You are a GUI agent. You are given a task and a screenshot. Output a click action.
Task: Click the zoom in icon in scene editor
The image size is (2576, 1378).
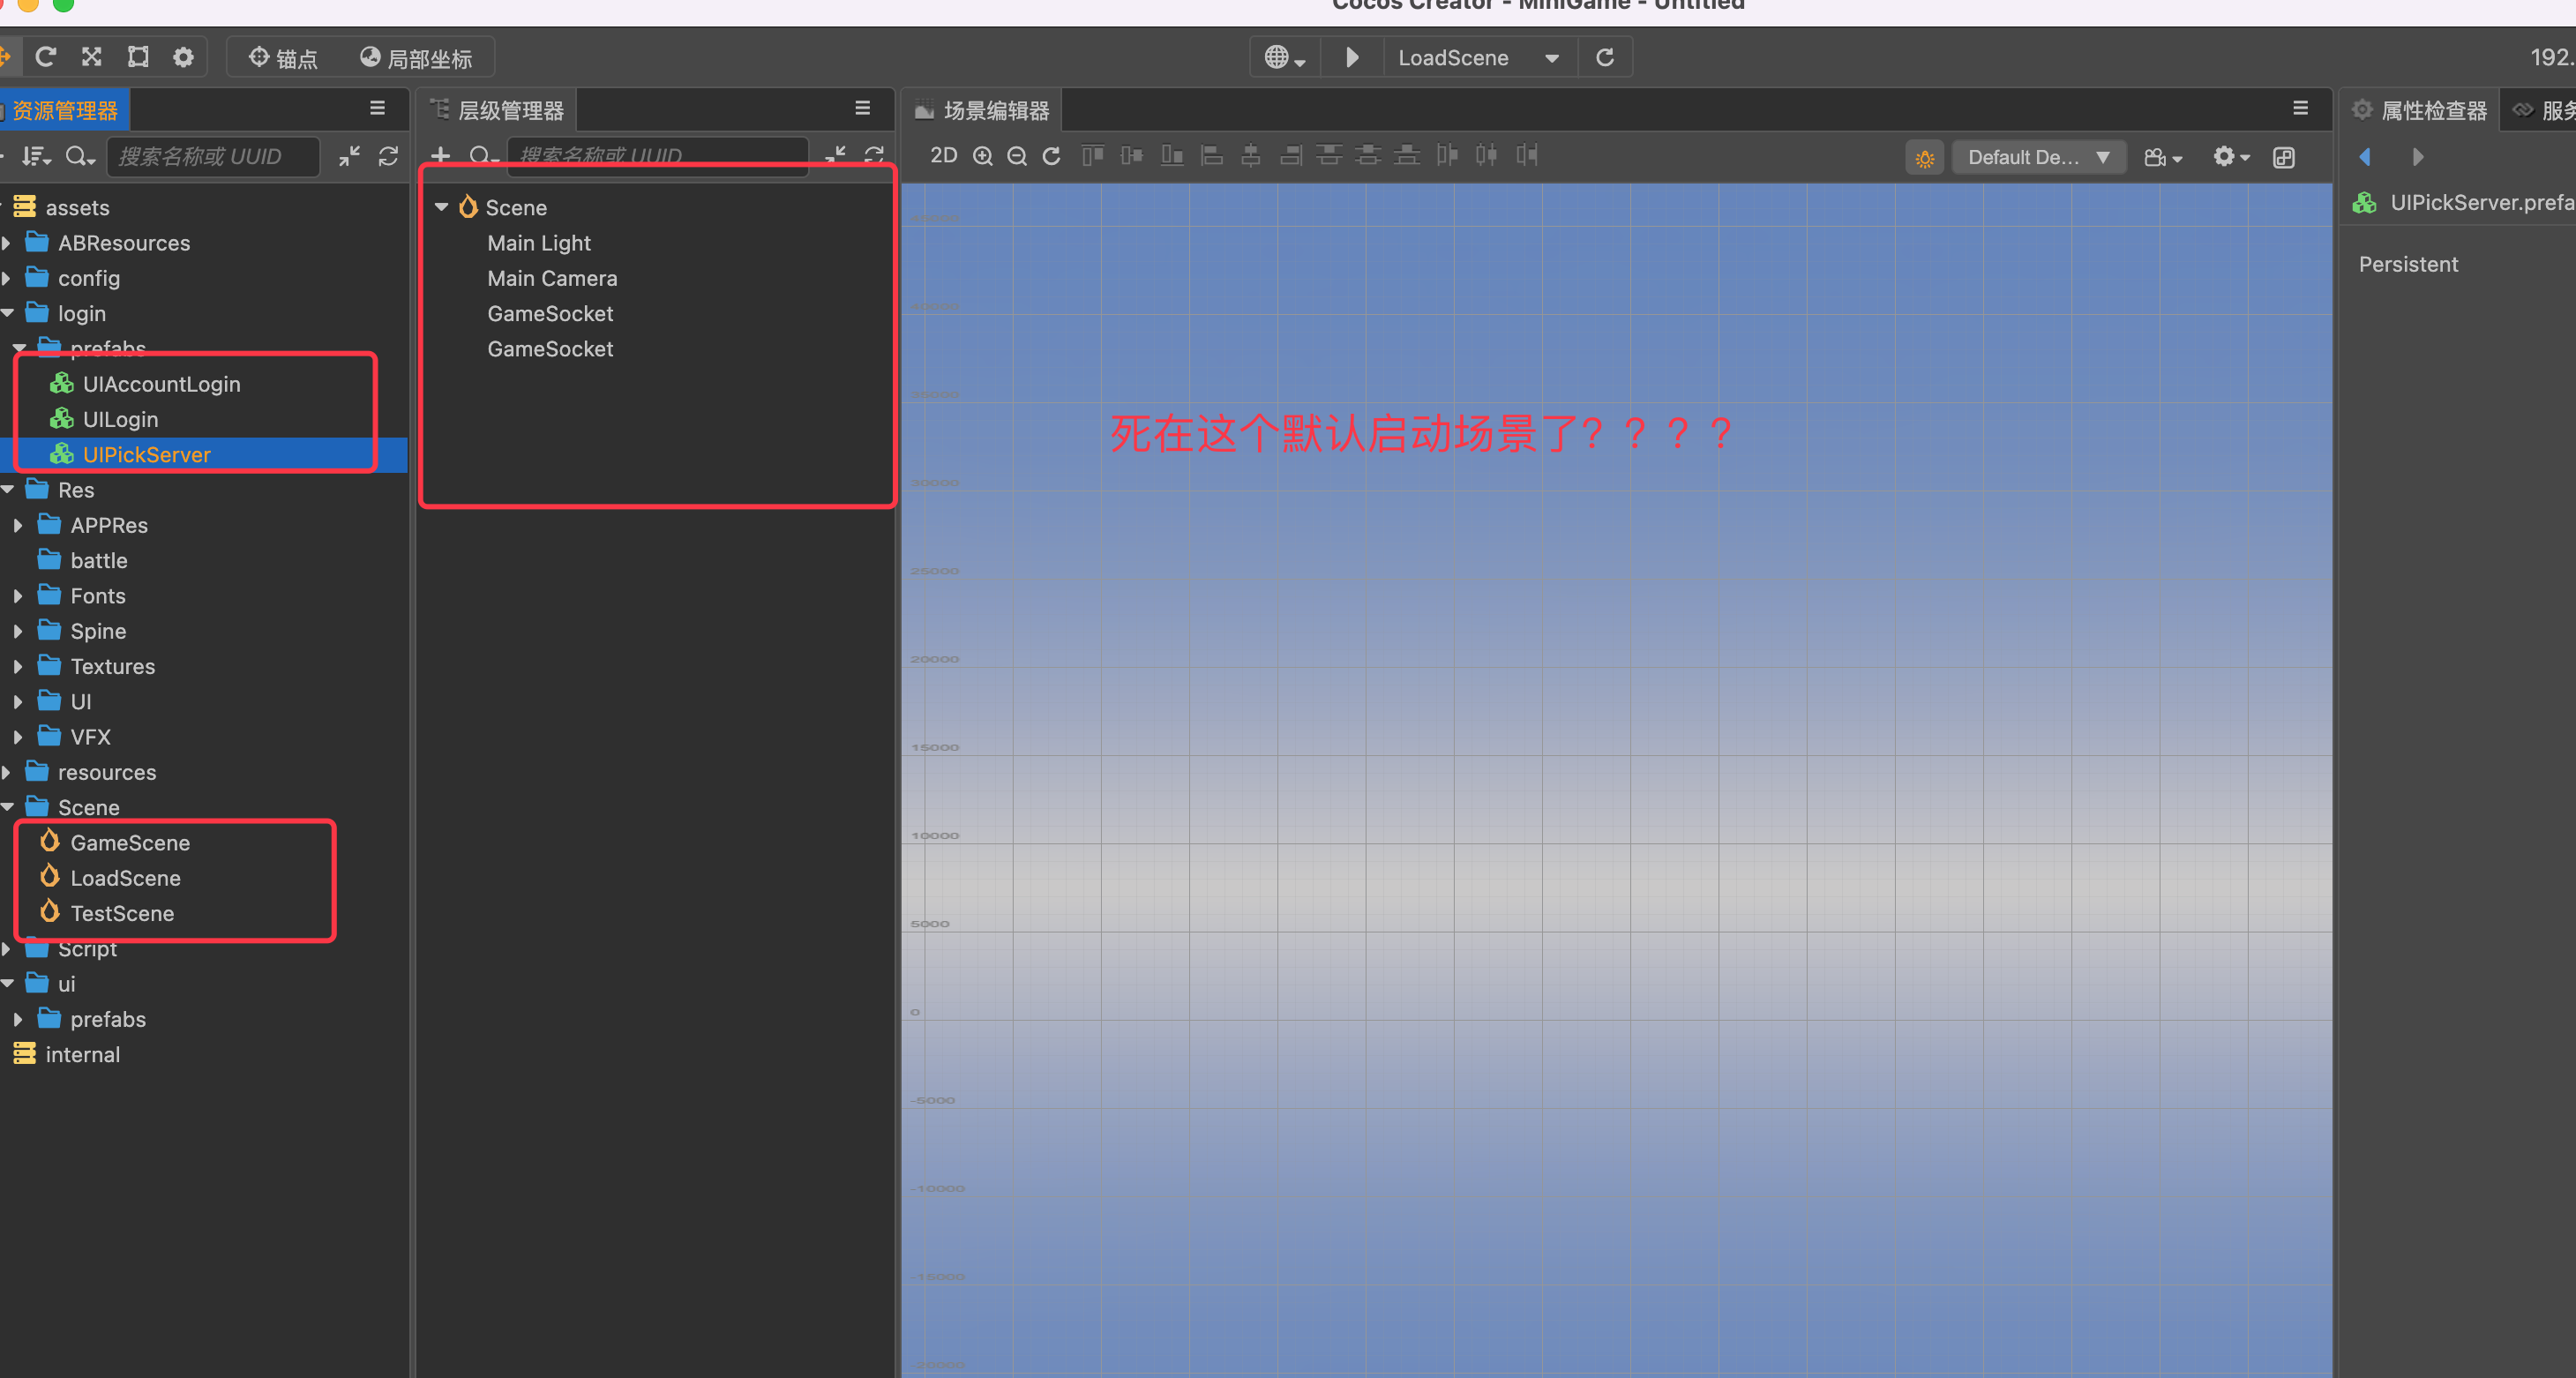click(983, 156)
